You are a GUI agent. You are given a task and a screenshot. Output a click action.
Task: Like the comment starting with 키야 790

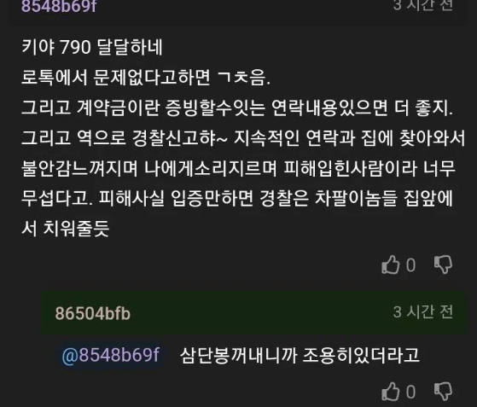click(390, 265)
